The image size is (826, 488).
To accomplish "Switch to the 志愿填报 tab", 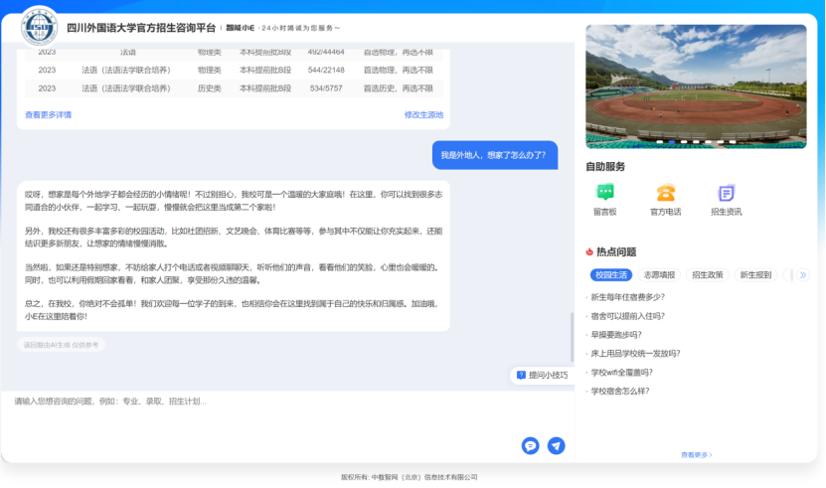I will click(658, 274).
